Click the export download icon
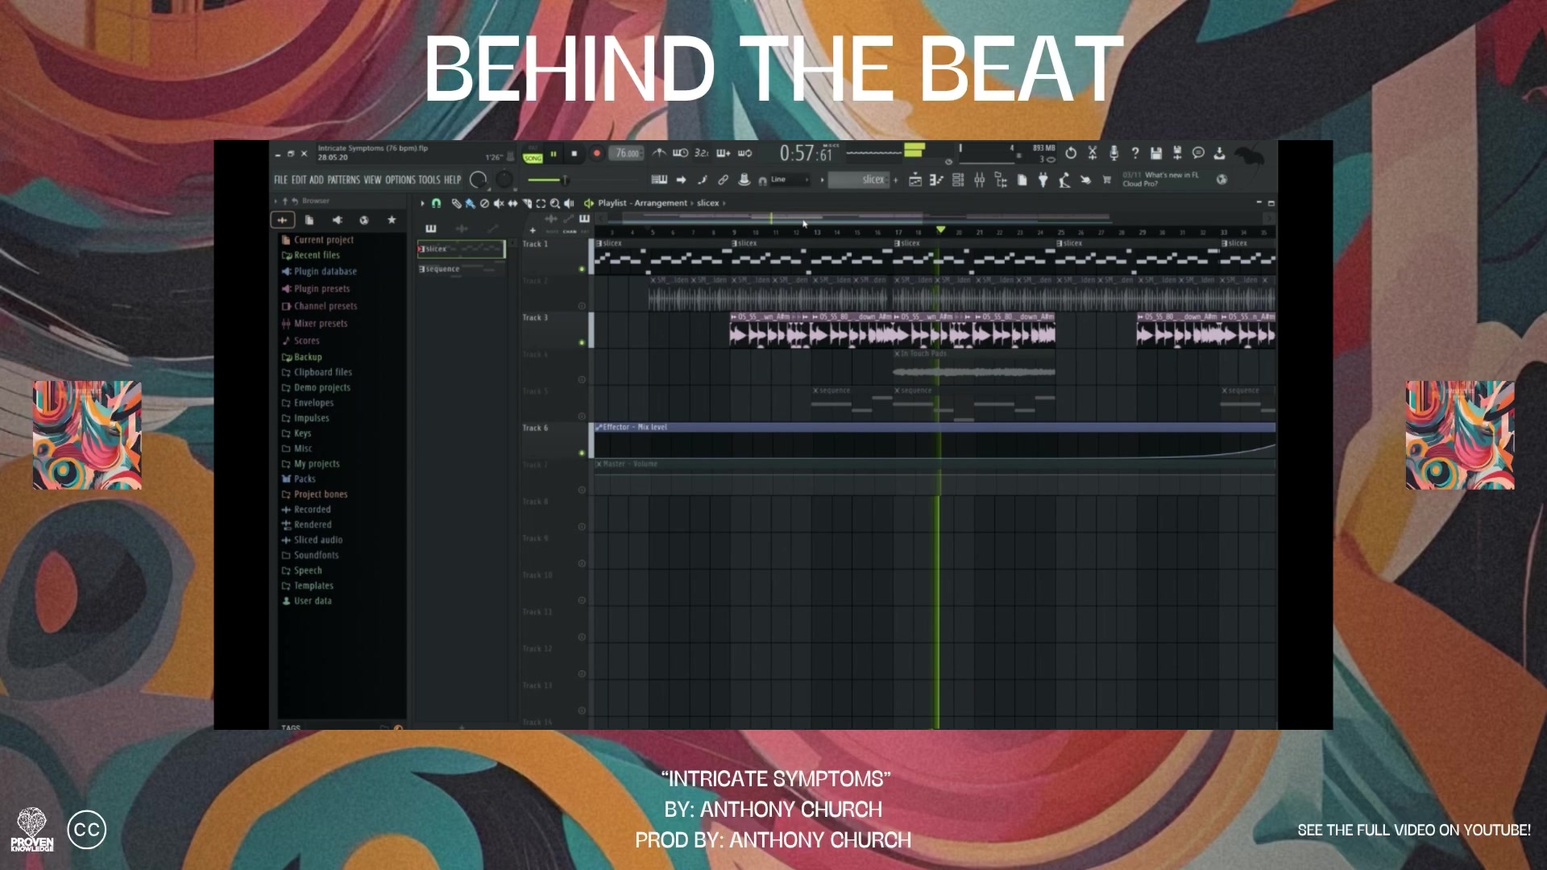The height and width of the screenshot is (870, 1547). pyautogui.click(x=1219, y=153)
